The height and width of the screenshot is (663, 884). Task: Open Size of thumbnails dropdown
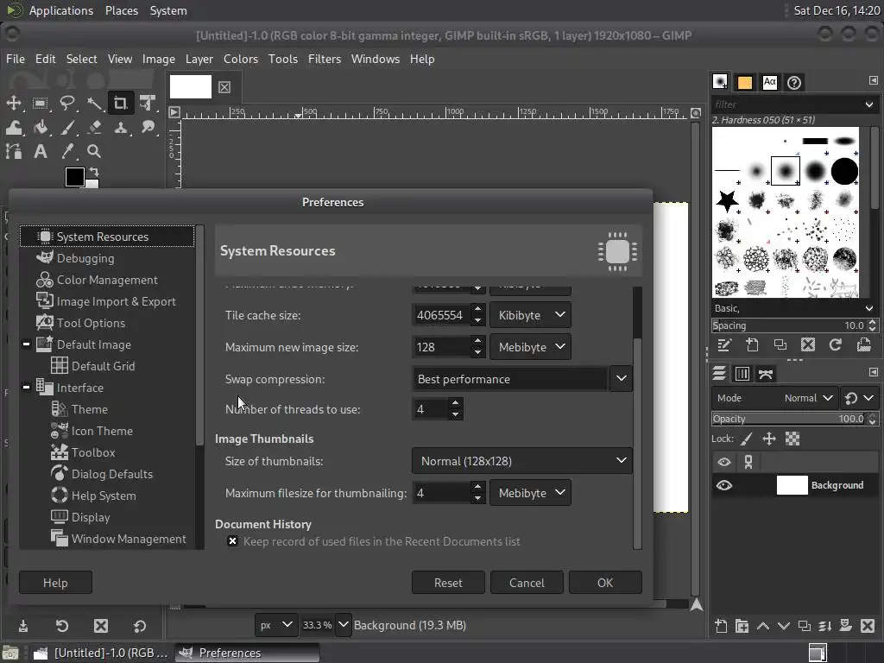[522, 461]
